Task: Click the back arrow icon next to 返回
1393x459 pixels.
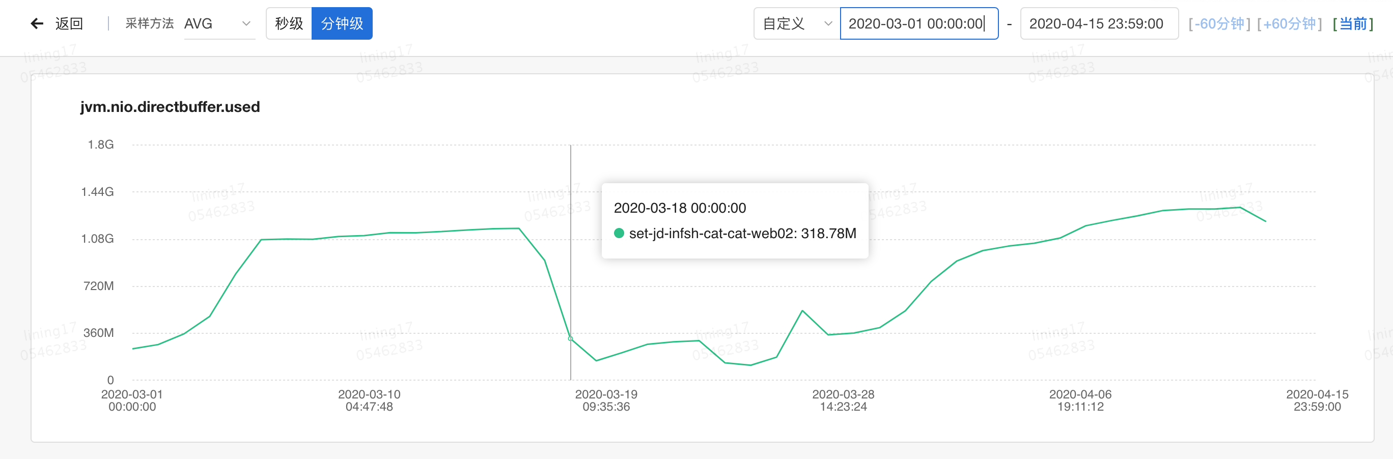Action: click(x=36, y=23)
